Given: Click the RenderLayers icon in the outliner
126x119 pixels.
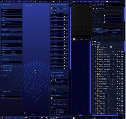Looking at the screenshot, I should 98,47.
